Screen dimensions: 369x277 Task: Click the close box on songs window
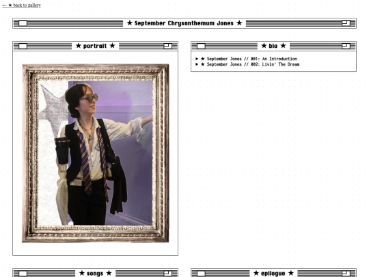[23, 274]
